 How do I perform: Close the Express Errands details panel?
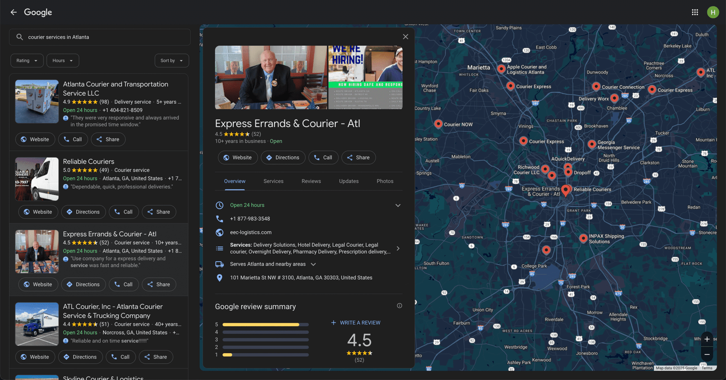(x=406, y=37)
